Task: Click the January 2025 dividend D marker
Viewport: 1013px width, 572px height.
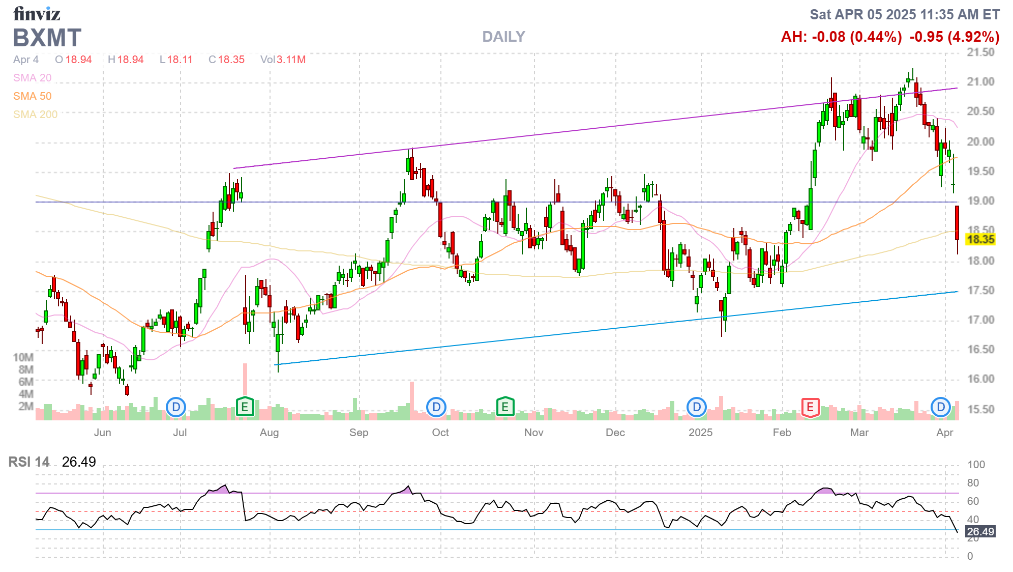Action: (x=697, y=407)
